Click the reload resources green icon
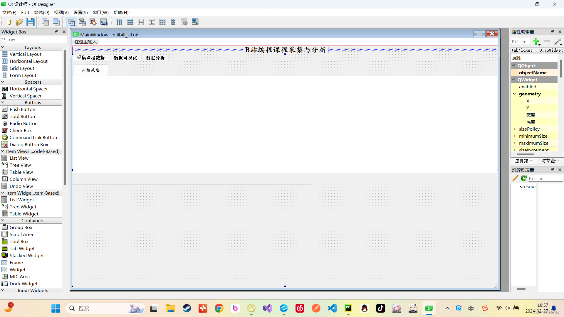This screenshot has height=317, width=564. (x=524, y=178)
